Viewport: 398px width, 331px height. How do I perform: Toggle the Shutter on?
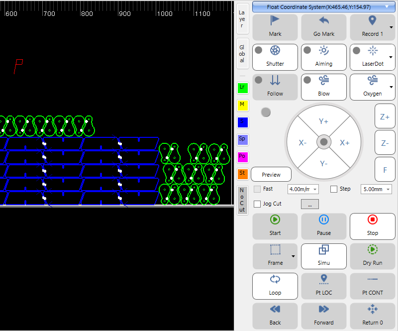pos(275,57)
